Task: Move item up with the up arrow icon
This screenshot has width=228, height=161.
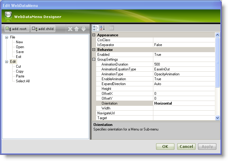Action: (77, 29)
